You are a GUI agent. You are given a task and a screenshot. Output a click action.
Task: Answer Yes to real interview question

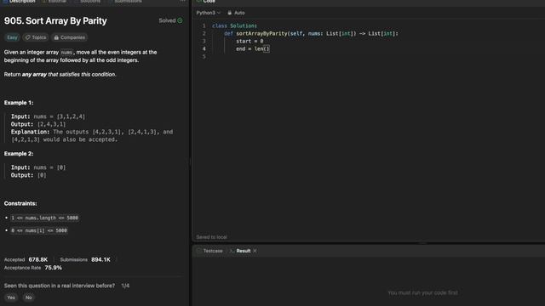[x=11, y=297]
